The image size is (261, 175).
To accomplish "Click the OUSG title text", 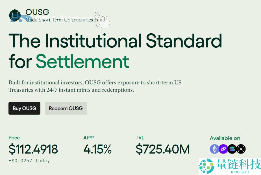I will [x=37, y=12].
